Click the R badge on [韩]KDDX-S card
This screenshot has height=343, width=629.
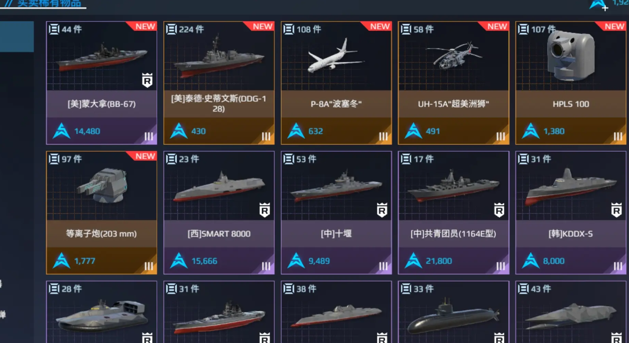click(x=616, y=210)
